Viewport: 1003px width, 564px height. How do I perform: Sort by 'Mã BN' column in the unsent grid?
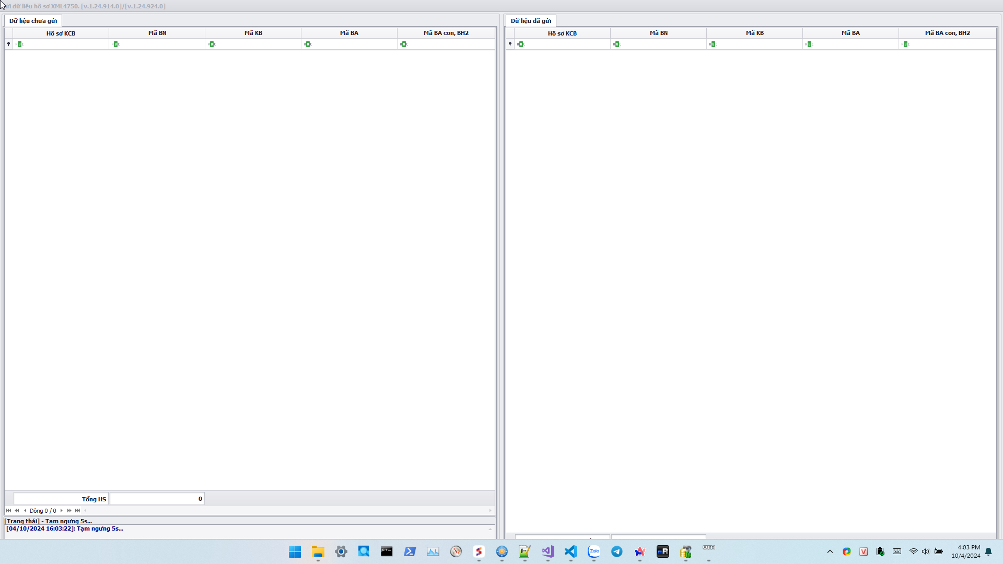click(x=157, y=33)
